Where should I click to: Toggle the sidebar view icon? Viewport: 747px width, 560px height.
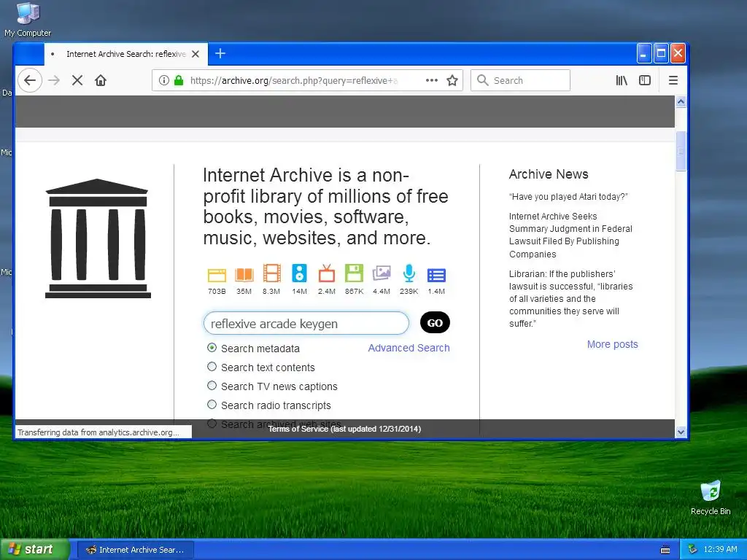pyautogui.click(x=645, y=80)
